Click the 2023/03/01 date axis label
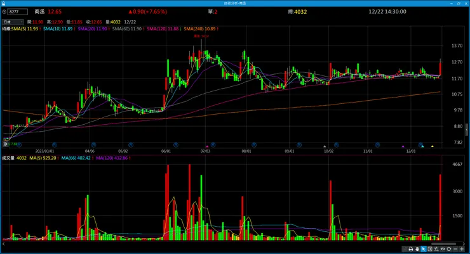The image size is (470, 254). click(x=44, y=151)
